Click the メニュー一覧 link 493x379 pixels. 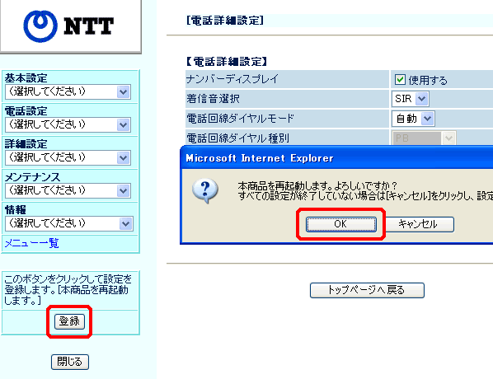click(32, 243)
